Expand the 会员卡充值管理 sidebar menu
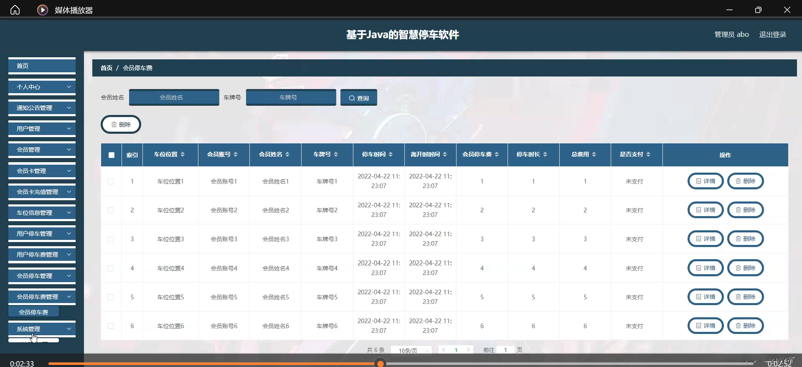The height and width of the screenshot is (367, 802). [x=42, y=192]
